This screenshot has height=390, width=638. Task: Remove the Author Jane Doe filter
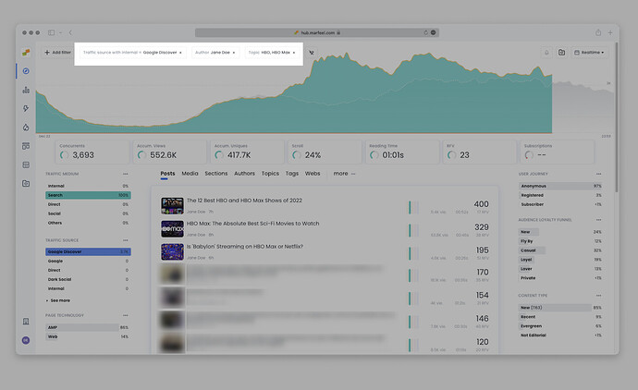click(235, 53)
